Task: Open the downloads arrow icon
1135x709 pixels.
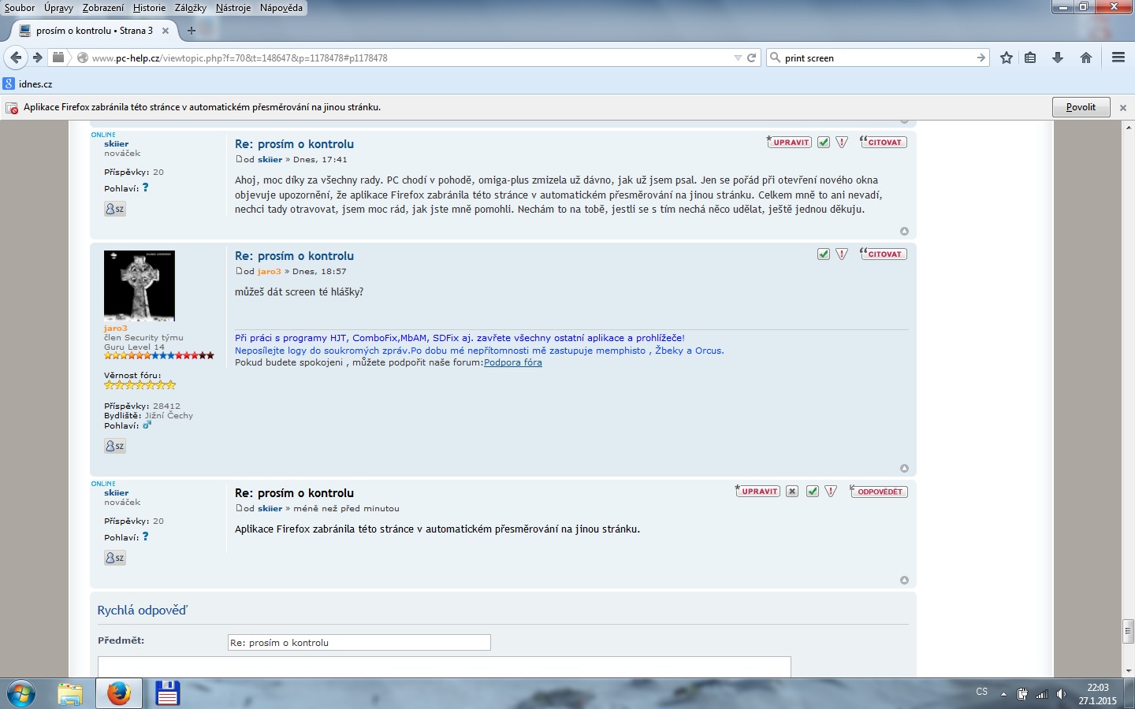Action: (x=1058, y=58)
